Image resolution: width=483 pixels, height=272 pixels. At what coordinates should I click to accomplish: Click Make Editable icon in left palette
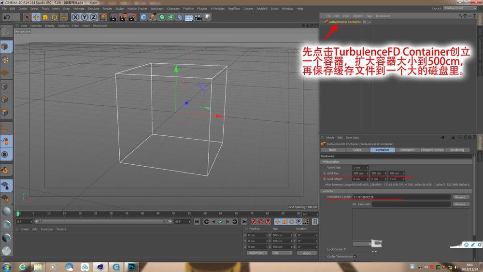pos(5,31)
